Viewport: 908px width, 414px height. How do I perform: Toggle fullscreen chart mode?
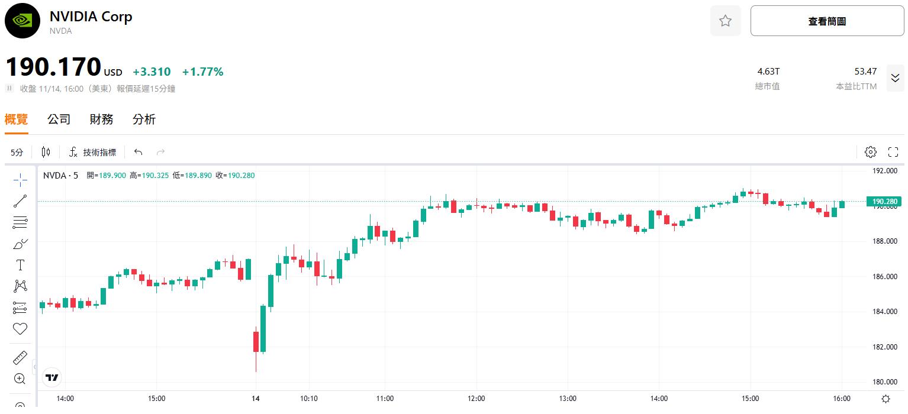pos(893,152)
